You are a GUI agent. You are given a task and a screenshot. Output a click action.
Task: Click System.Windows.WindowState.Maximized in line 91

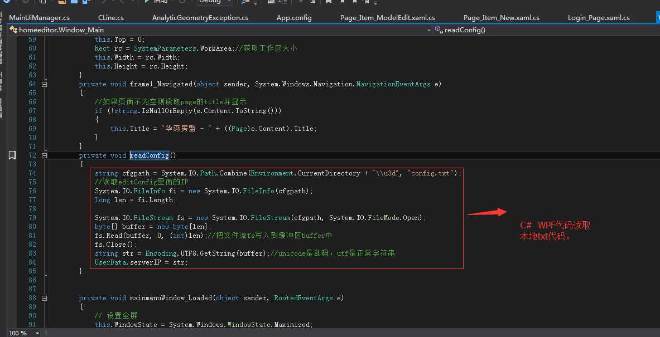[x=240, y=325]
